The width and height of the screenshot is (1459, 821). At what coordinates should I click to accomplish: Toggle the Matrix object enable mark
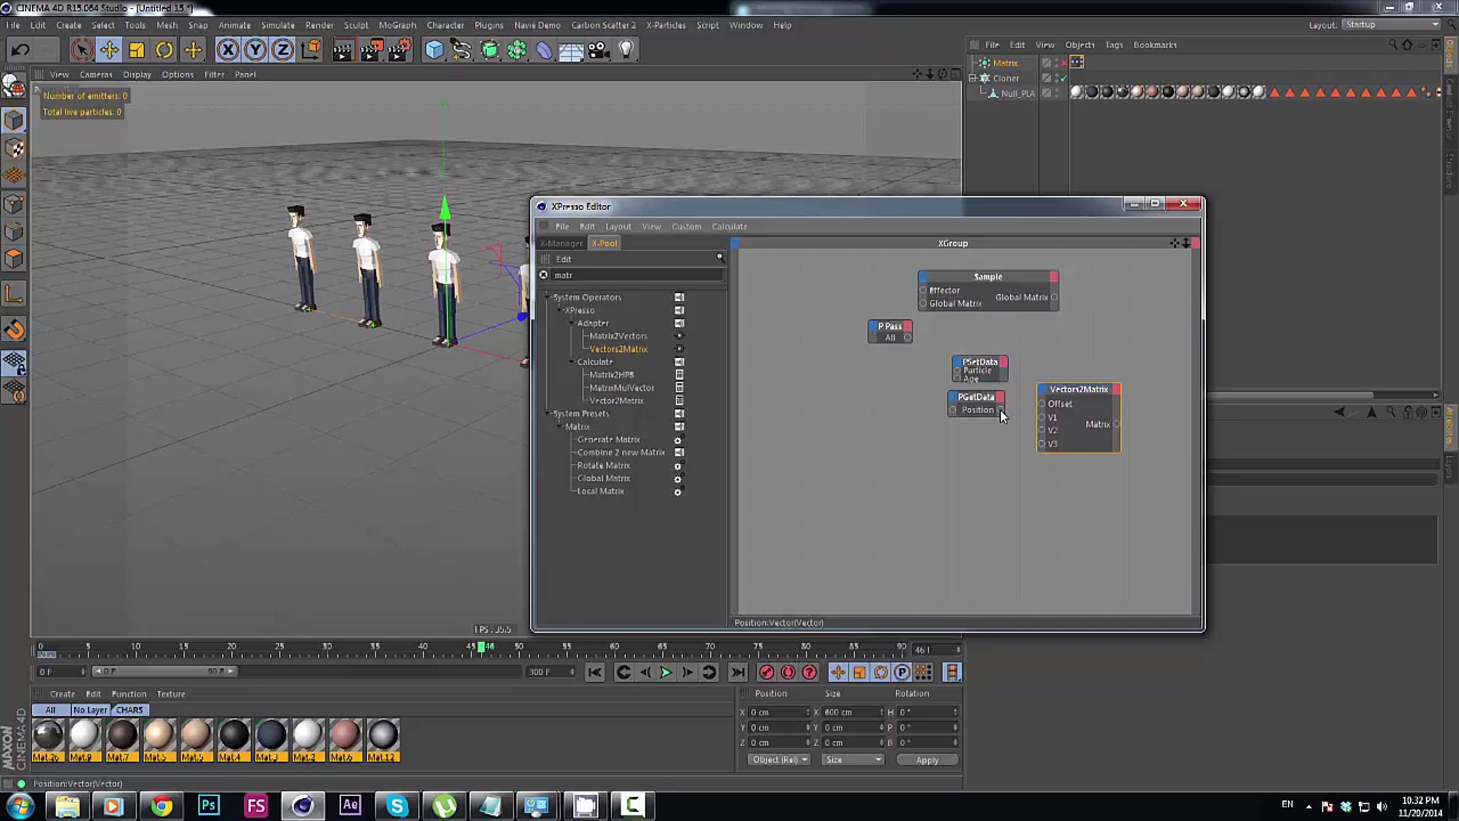point(1064,63)
